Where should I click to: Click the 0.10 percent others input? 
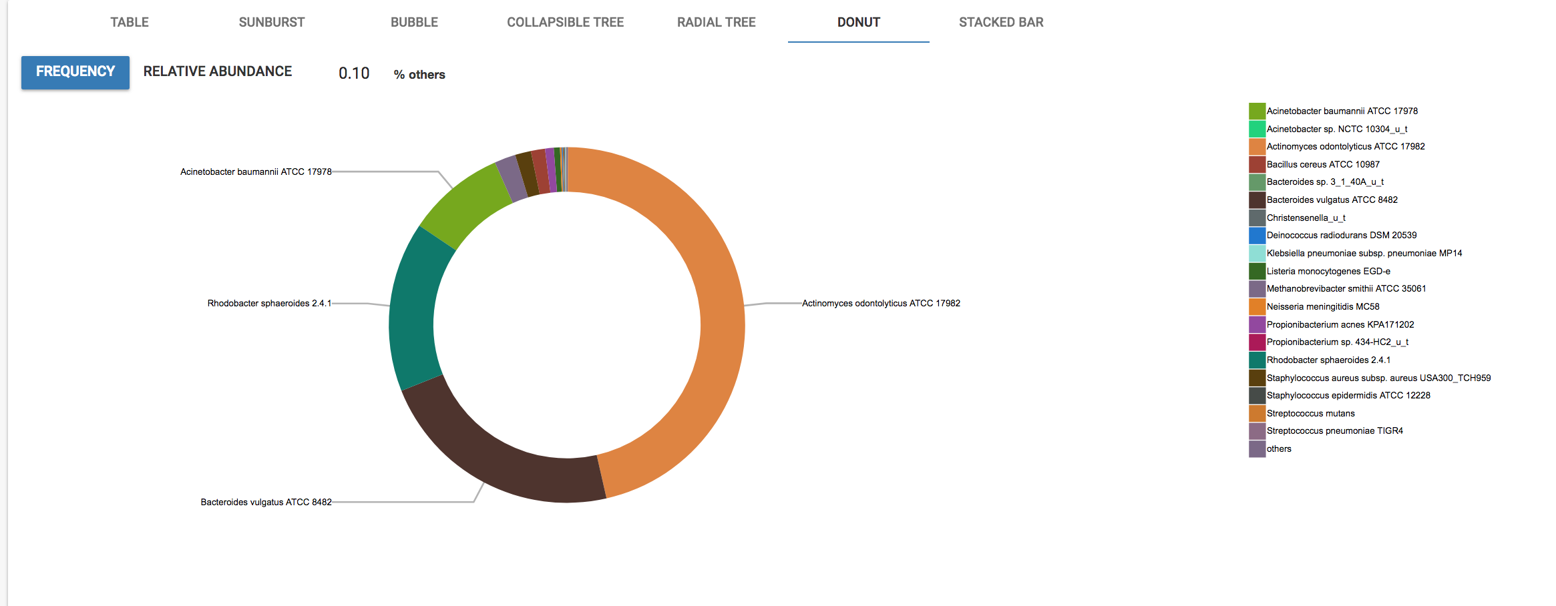coord(354,73)
